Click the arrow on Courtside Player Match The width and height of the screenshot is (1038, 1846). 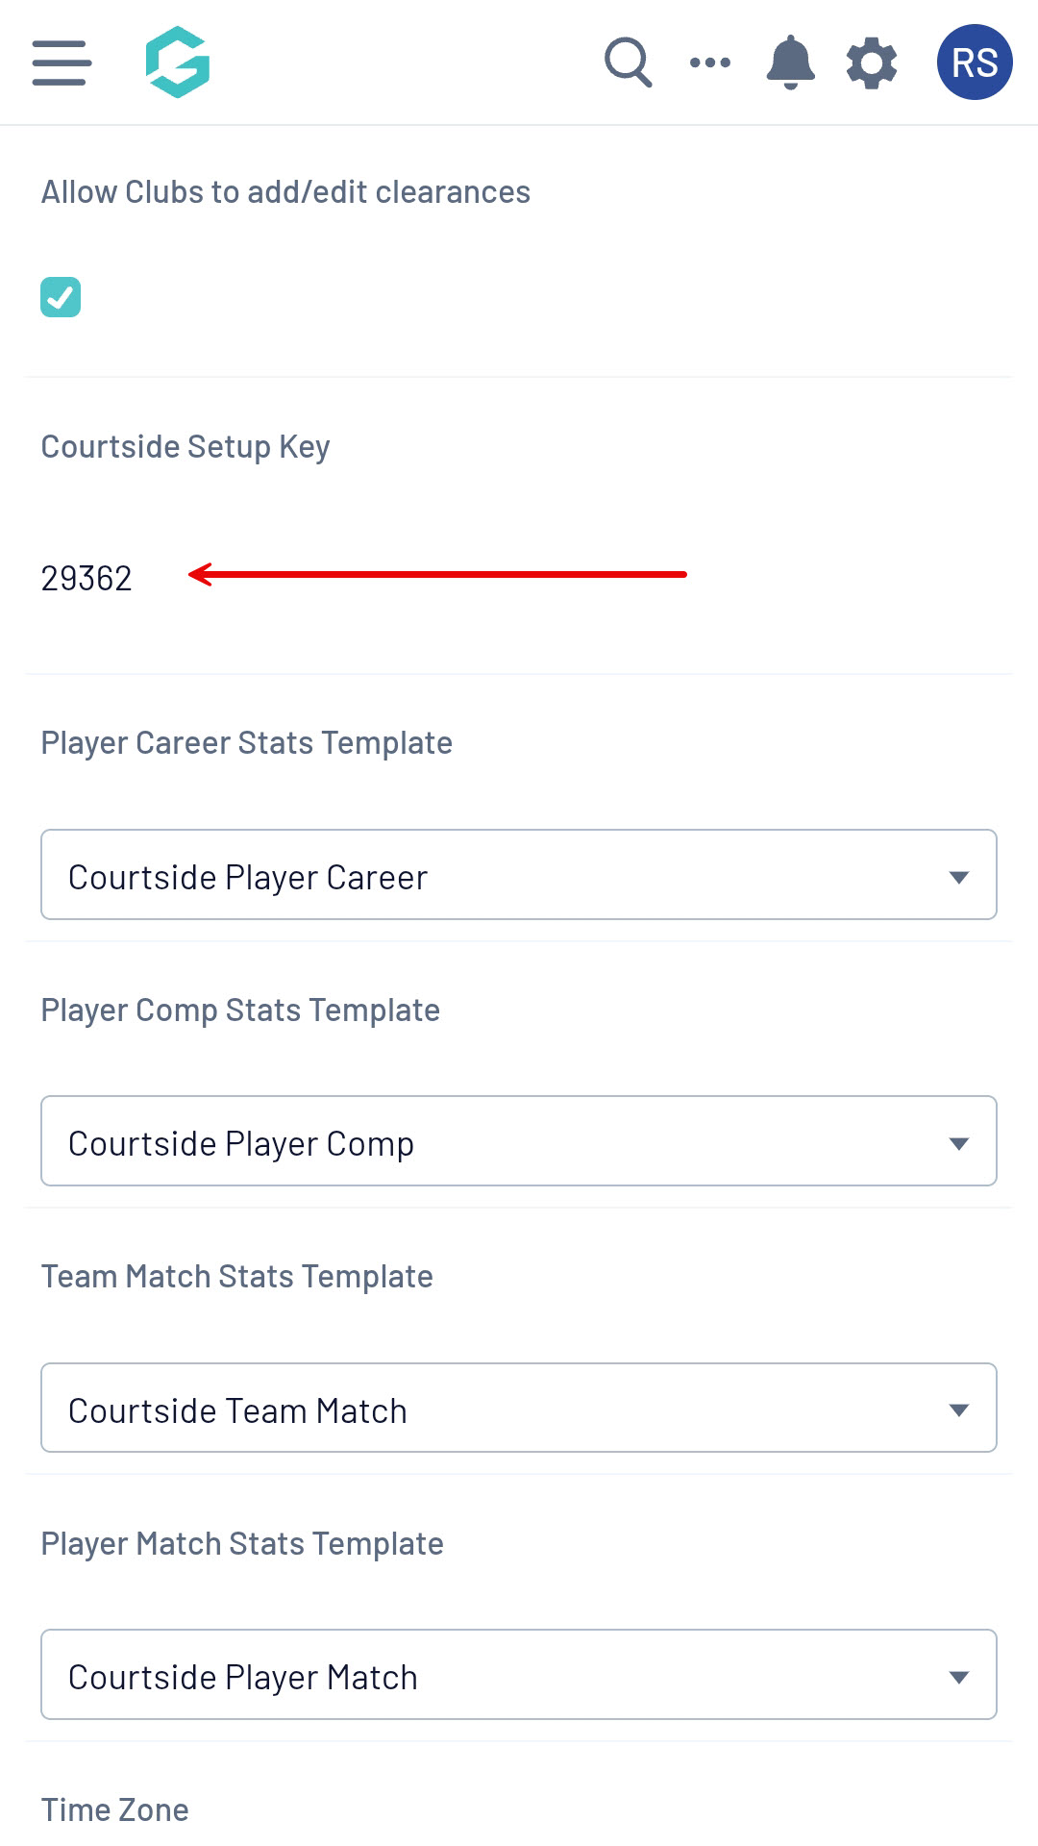click(x=958, y=1677)
